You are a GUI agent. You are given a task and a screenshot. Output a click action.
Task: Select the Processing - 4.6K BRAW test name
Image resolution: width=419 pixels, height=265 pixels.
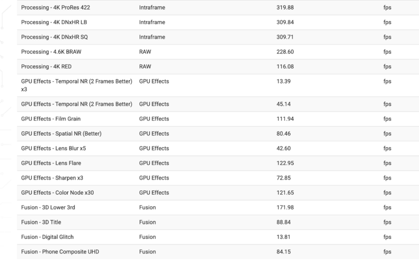tap(50, 52)
